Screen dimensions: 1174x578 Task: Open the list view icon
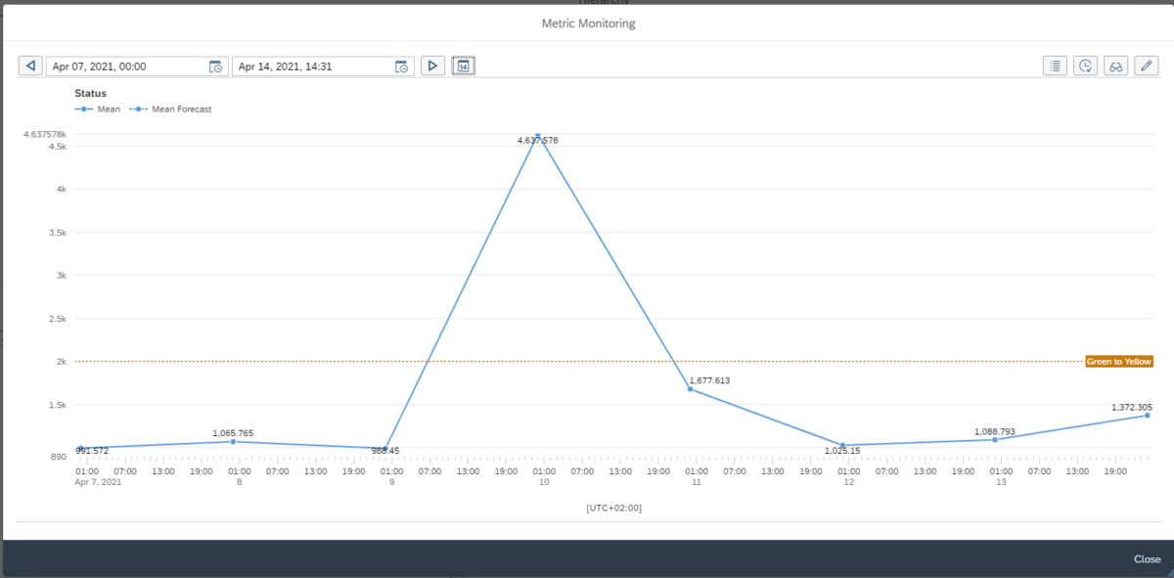click(1055, 66)
